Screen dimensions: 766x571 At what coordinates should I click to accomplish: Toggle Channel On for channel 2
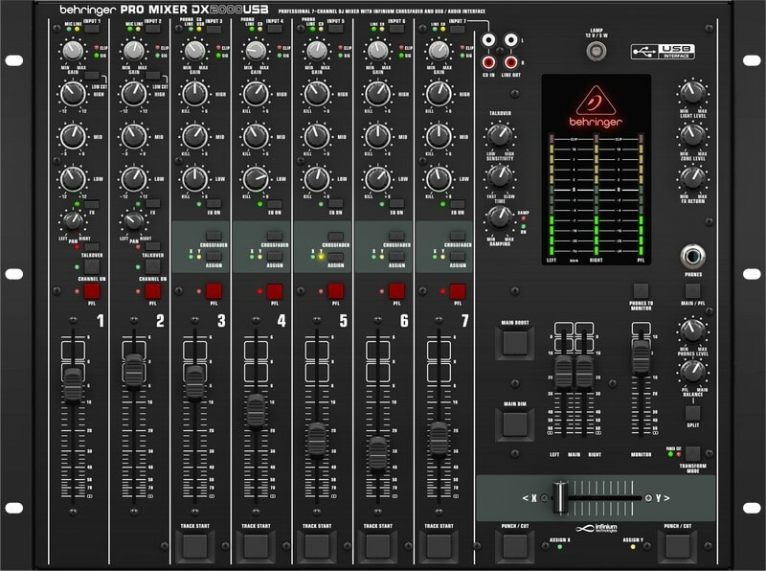[x=152, y=267]
